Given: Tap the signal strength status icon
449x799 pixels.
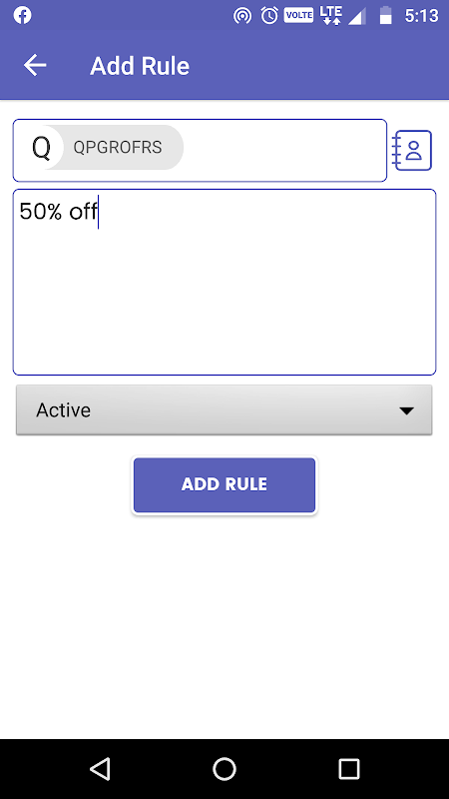Looking at the screenshot, I should 357,16.
